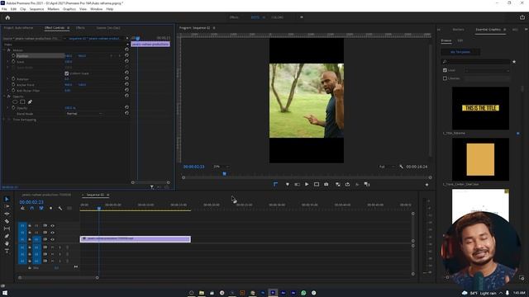Screen dimensions: 529x297
Task: Reset the Blend Mode parameter
Action: [x=126, y=114]
